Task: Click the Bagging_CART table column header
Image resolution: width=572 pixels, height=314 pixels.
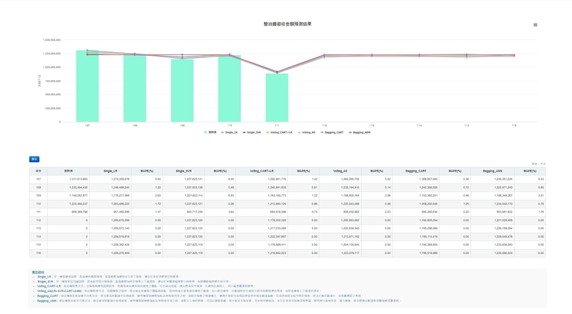Action: click(x=415, y=171)
